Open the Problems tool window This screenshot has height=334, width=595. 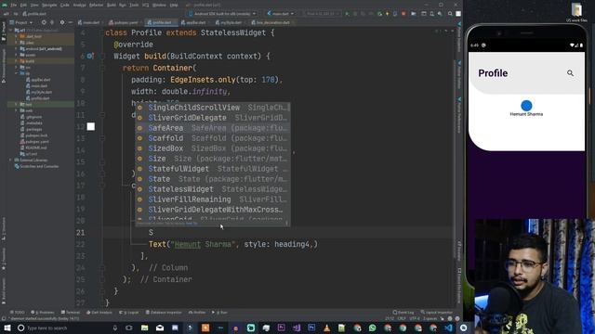[x=43, y=313]
